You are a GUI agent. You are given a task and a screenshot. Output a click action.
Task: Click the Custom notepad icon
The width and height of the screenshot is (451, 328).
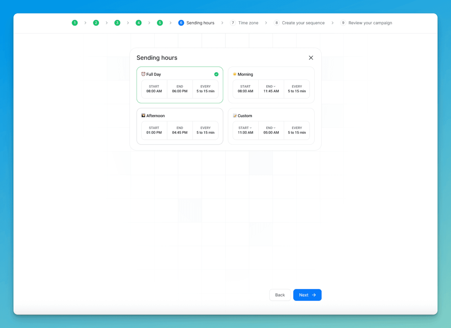(235, 115)
